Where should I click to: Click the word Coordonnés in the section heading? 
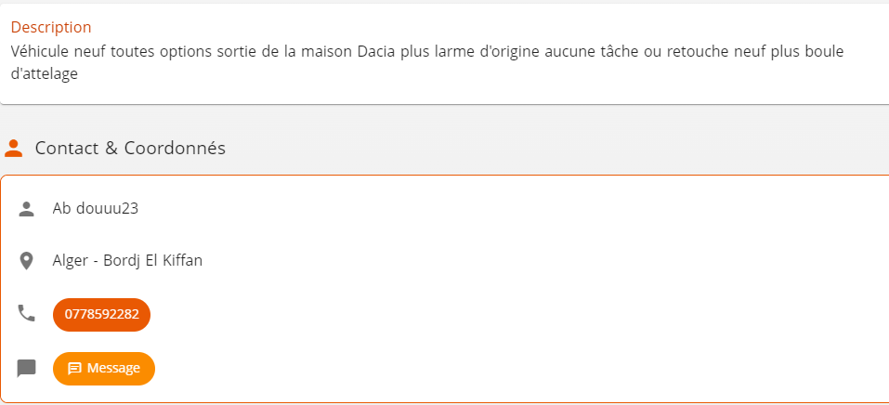175,148
